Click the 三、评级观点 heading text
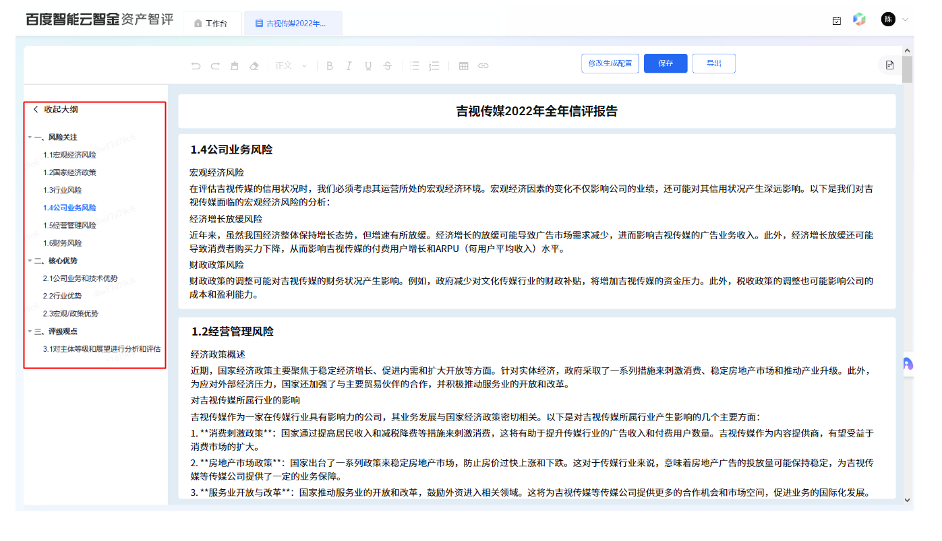 pyautogui.click(x=56, y=331)
